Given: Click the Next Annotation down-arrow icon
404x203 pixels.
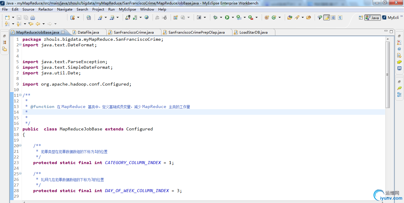Looking at the screenshot, I should (x=7, y=24).
